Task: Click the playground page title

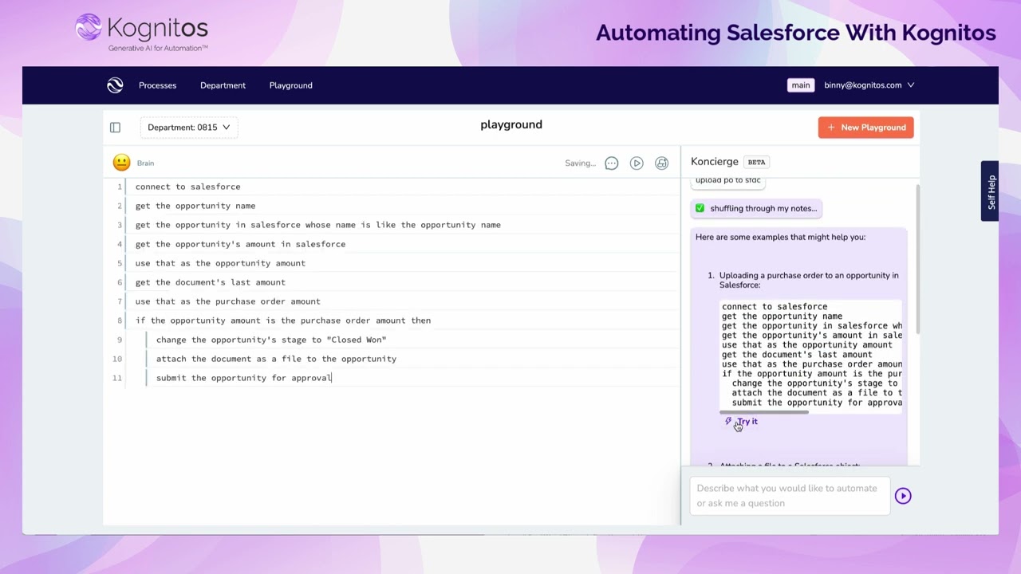Action: tap(511, 124)
